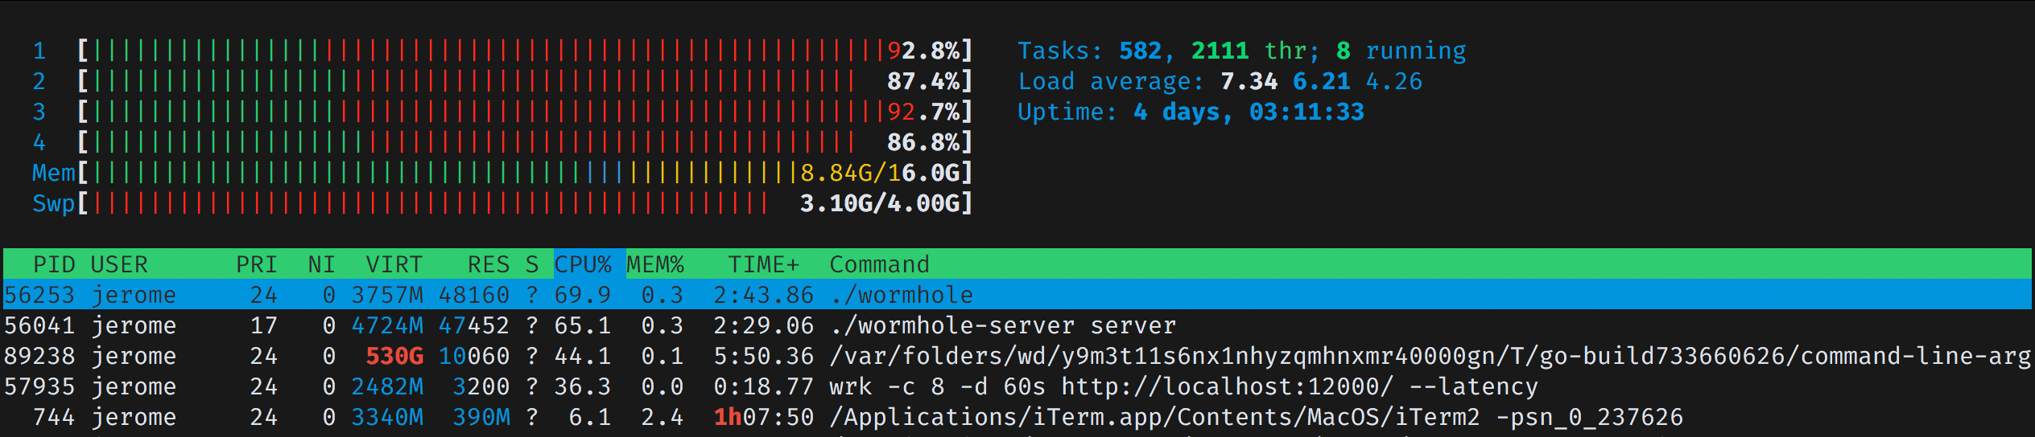This screenshot has height=437, width=2035.
Task: Click CPU 3 usage meter bar
Action: point(525,112)
